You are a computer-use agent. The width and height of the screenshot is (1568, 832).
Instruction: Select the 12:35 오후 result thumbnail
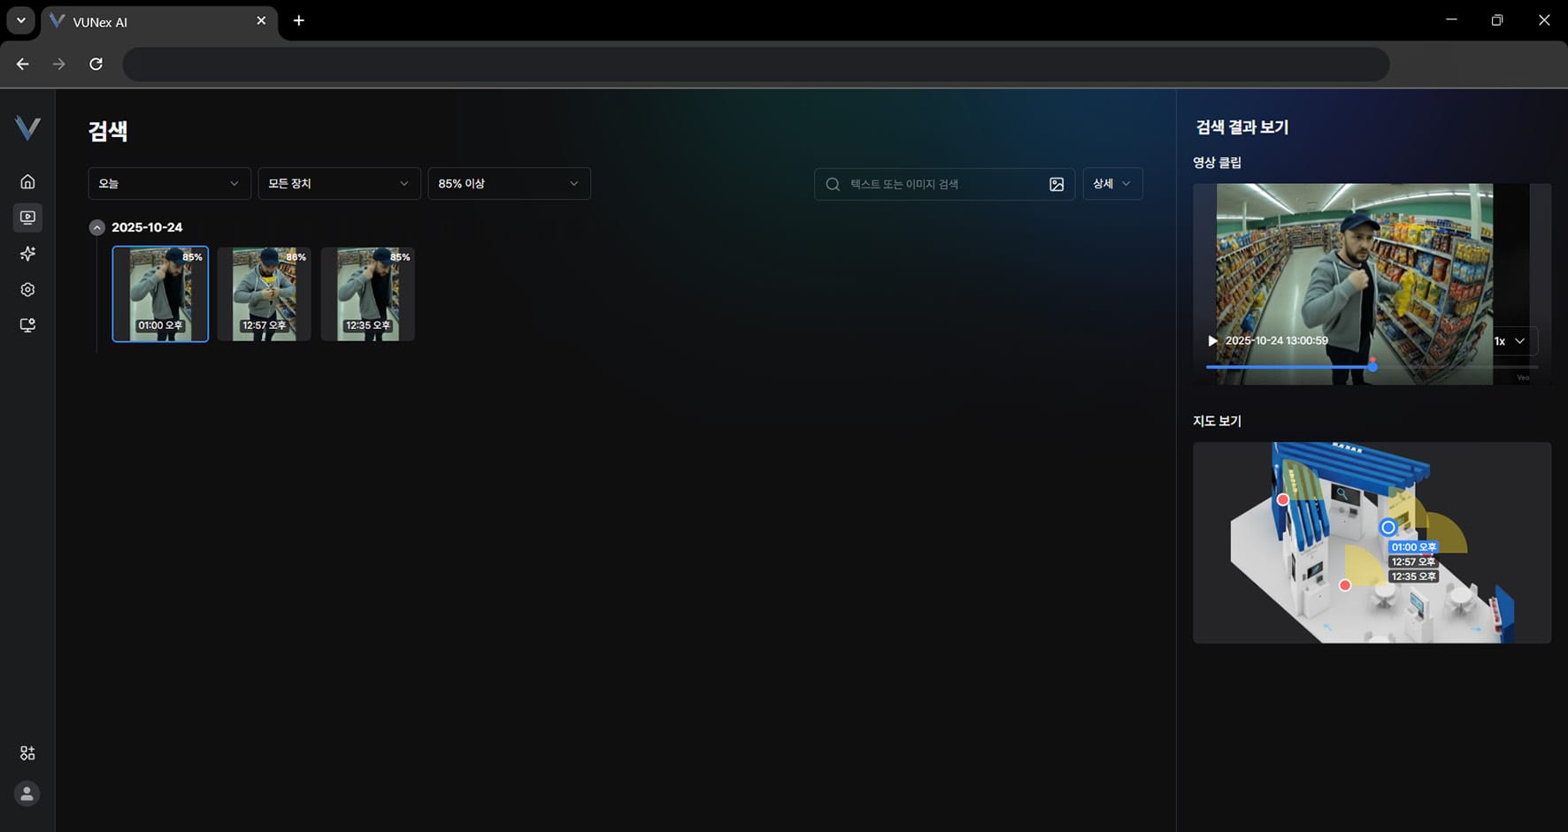(367, 294)
